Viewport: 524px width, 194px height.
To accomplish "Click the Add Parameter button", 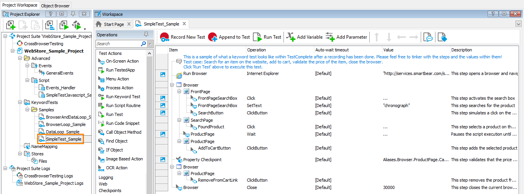I will tap(346, 37).
